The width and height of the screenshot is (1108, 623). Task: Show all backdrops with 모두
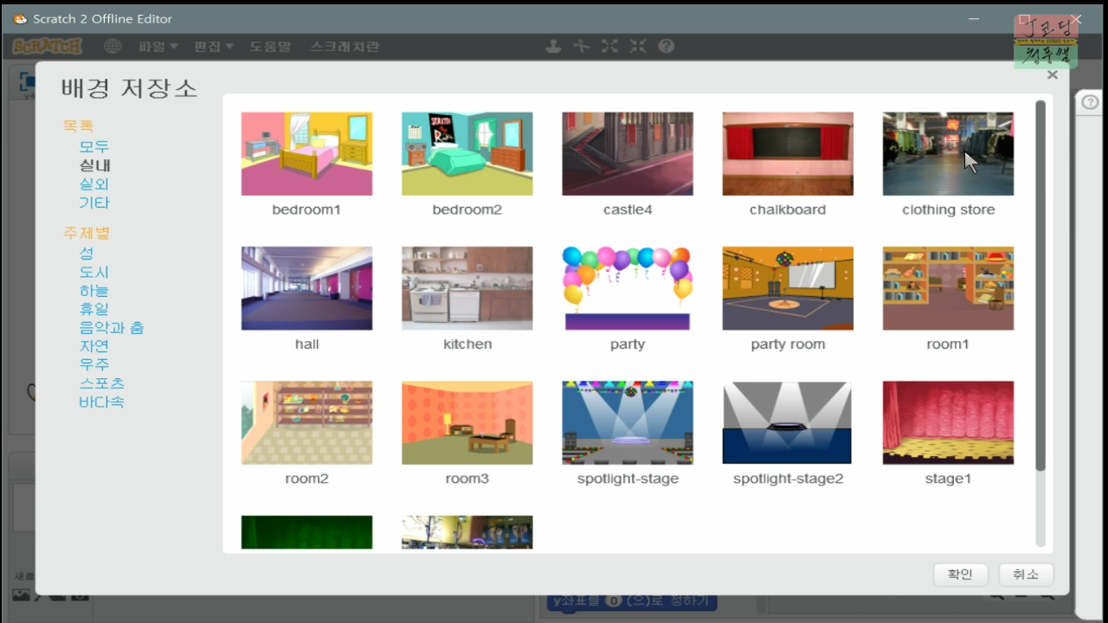pos(94,147)
